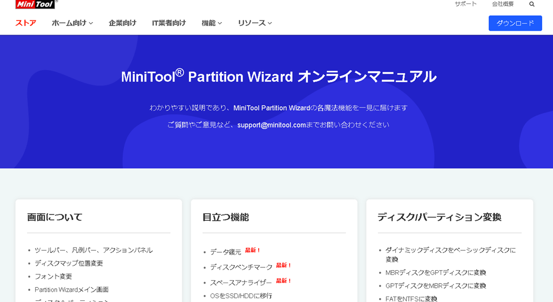Open OSをSSD/HDDに移行 link

(x=241, y=296)
